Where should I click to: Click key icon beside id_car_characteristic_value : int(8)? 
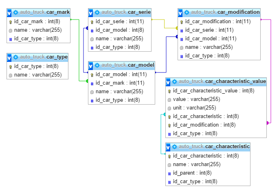[x=169, y=91]
